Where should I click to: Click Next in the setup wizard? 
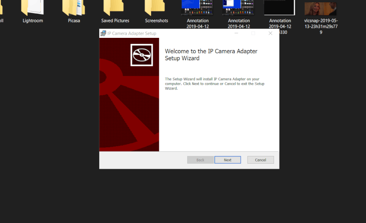[x=227, y=160]
